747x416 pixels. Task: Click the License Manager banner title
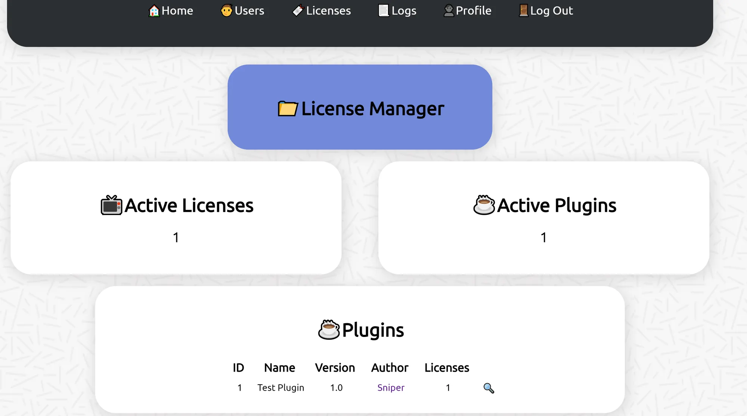(x=372, y=109)
